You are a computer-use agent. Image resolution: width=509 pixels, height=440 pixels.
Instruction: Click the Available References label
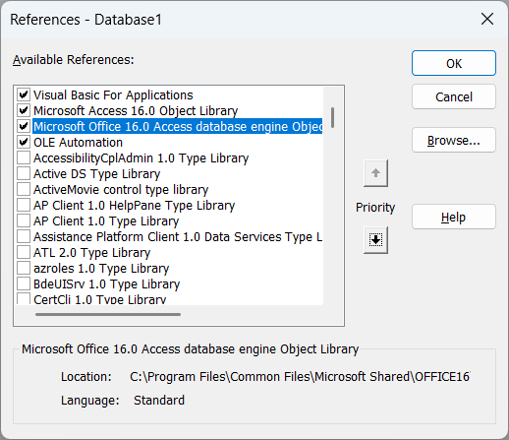pos(74,60)
